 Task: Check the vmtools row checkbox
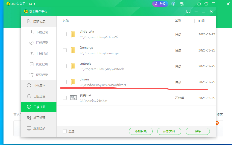[x=64, y=66]
